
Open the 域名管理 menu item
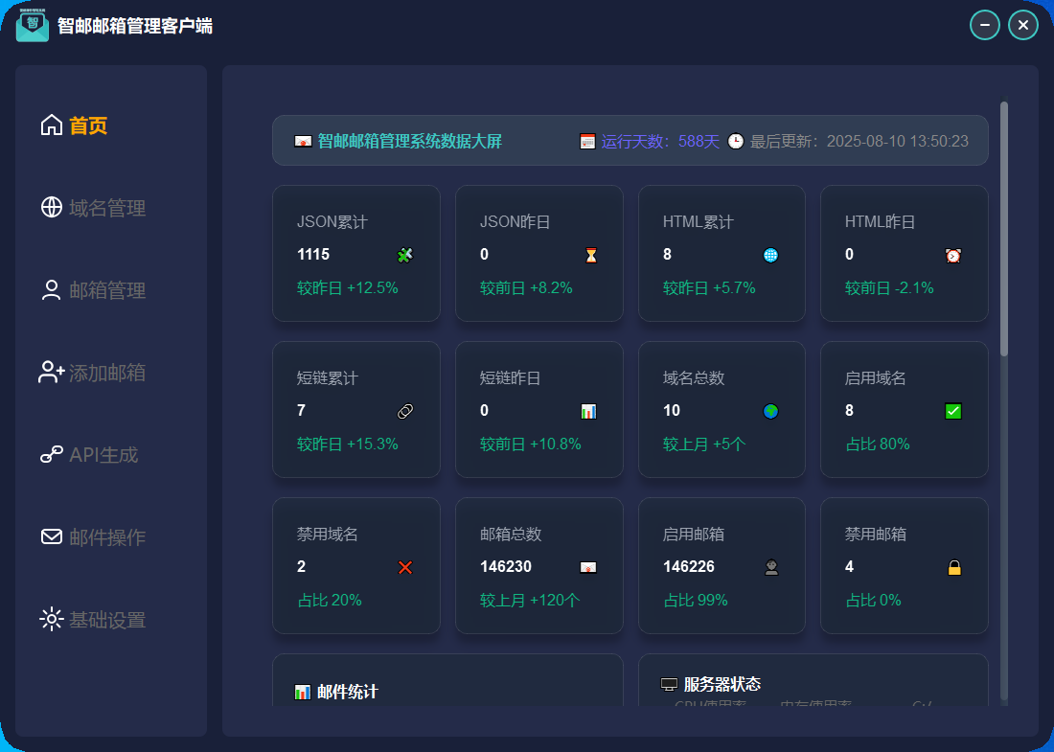pos(107,208)
